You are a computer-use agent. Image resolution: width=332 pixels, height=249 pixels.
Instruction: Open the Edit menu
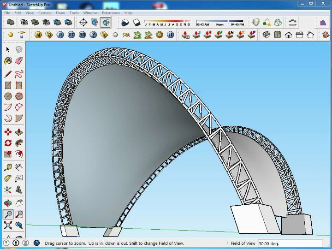point(18,13)
